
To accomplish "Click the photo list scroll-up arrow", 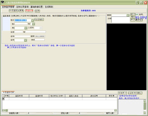I will click(x=145, y=101).
